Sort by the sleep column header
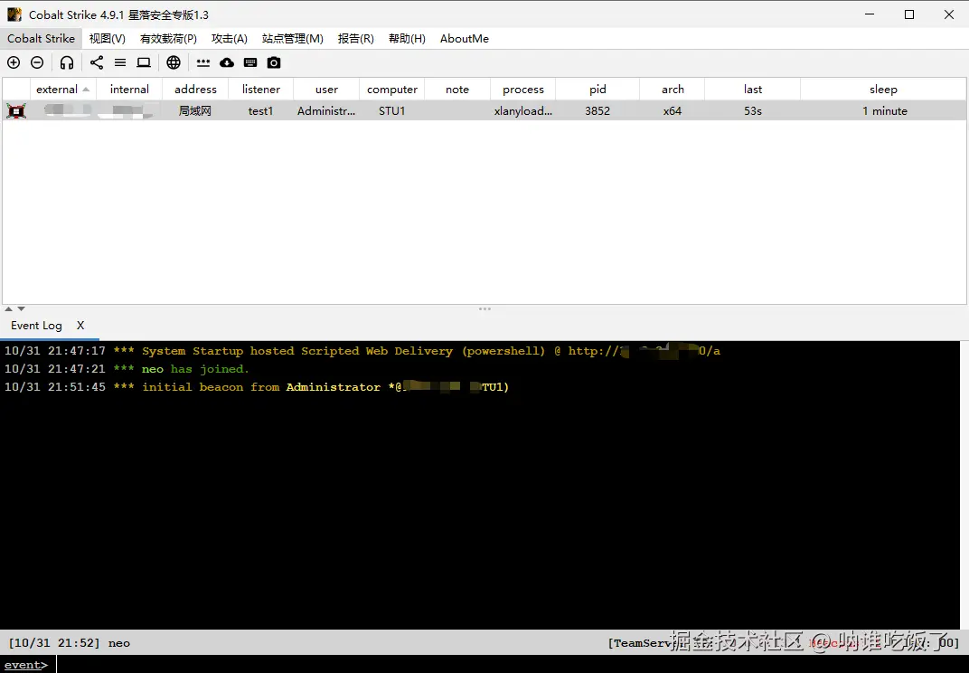Viewport: 969px width, 673px height. (x=883, y=89)
